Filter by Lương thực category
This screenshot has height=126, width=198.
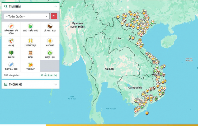point(30,41)
